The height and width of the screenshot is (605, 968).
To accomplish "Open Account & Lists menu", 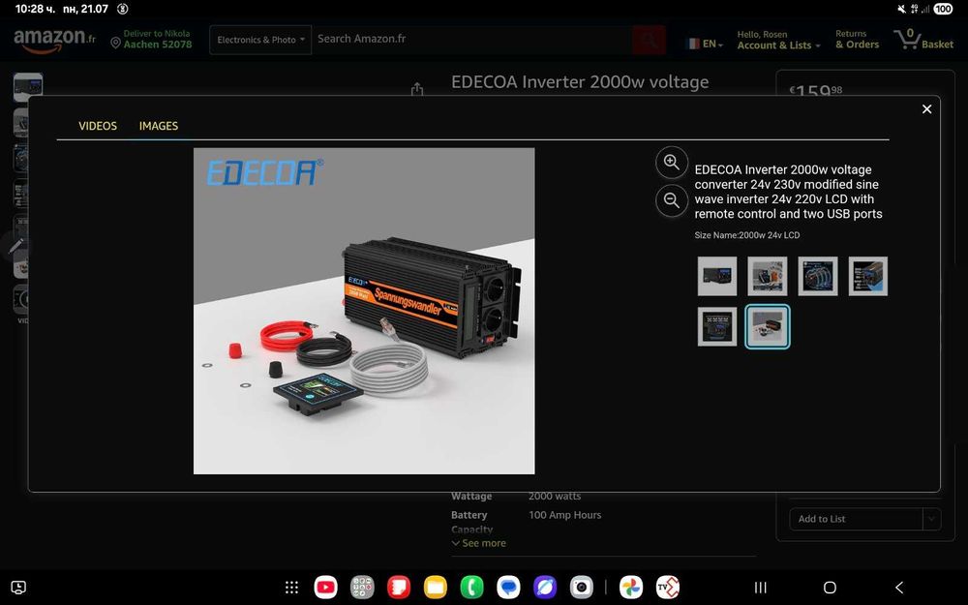I will point(778,40).
